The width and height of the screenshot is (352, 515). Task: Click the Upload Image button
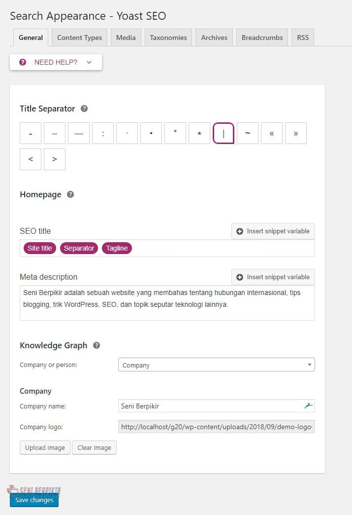45,448
